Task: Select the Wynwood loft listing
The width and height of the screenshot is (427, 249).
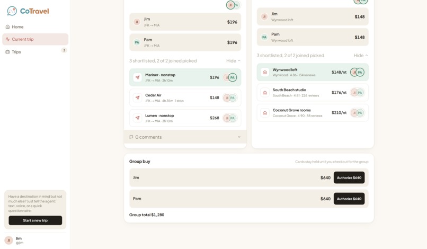Action: coord(313,72)
